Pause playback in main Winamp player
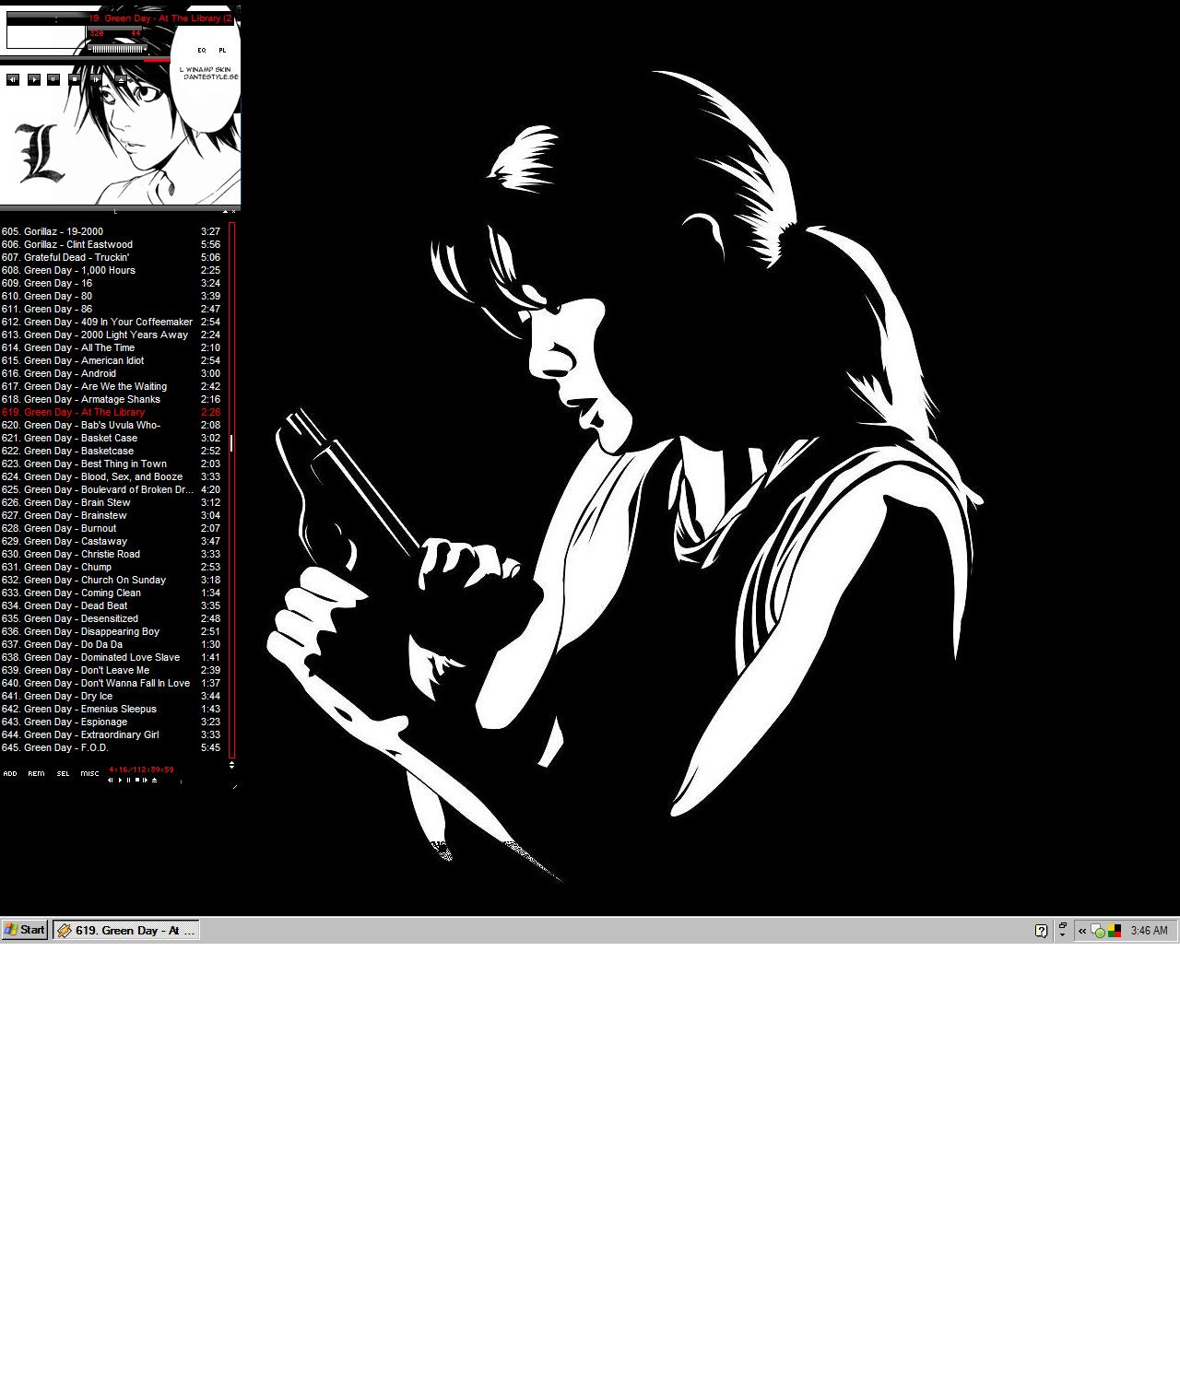Screen dimensions: 1180x1386 (x=53, y=79)
